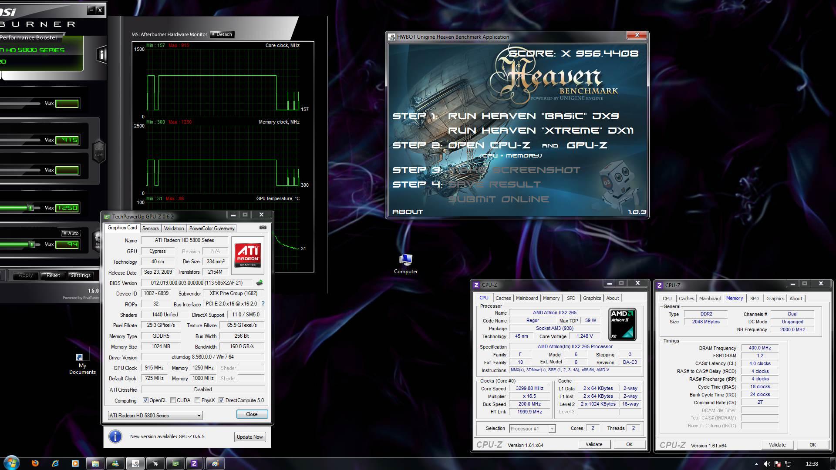
Task: Open SPD tab in right CPU-Z window
Action: pyautogui.click(x=755, y=299)
